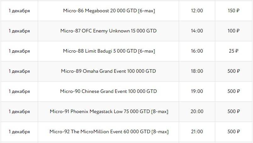This screenshot has height=143, width=253.
Task: Click the 150 ₽ buy-in cell
Action: (x=234, y=11)
